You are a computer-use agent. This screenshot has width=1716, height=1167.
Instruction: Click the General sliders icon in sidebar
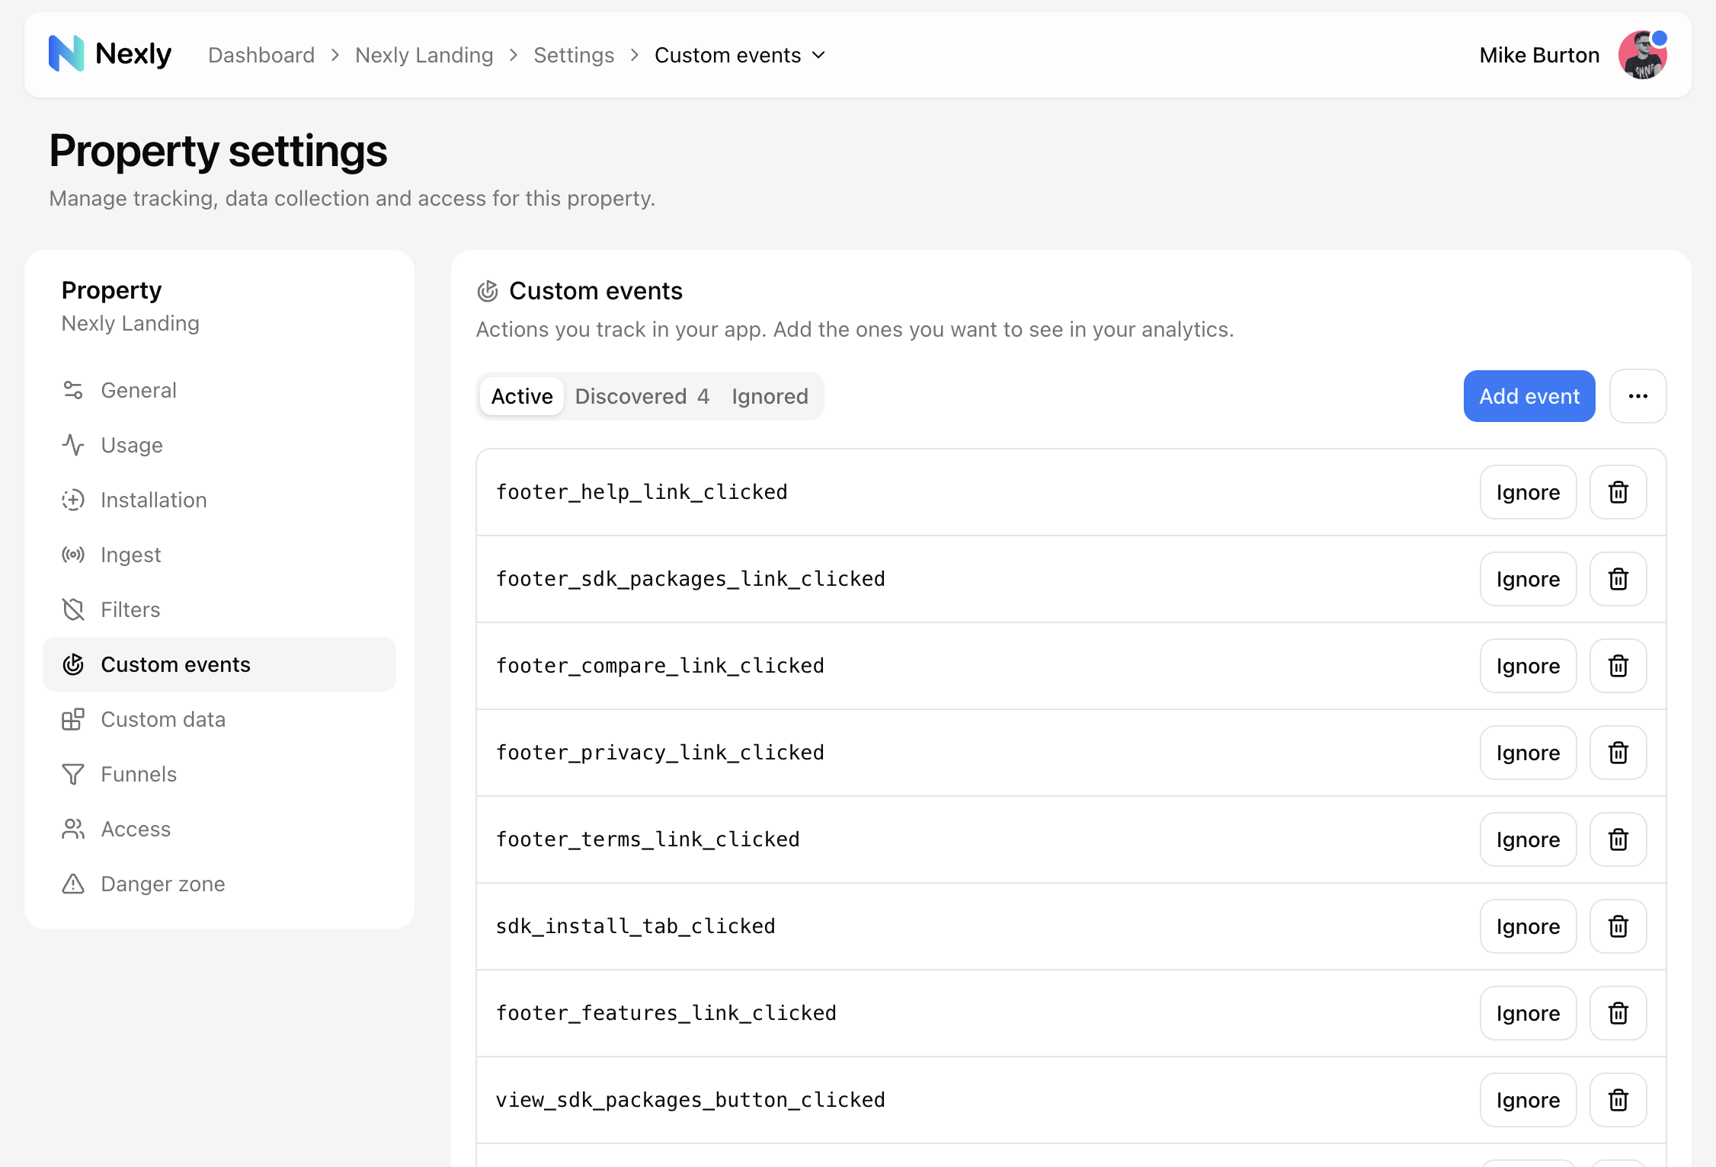pyautogui.click(x=73, y=390)
